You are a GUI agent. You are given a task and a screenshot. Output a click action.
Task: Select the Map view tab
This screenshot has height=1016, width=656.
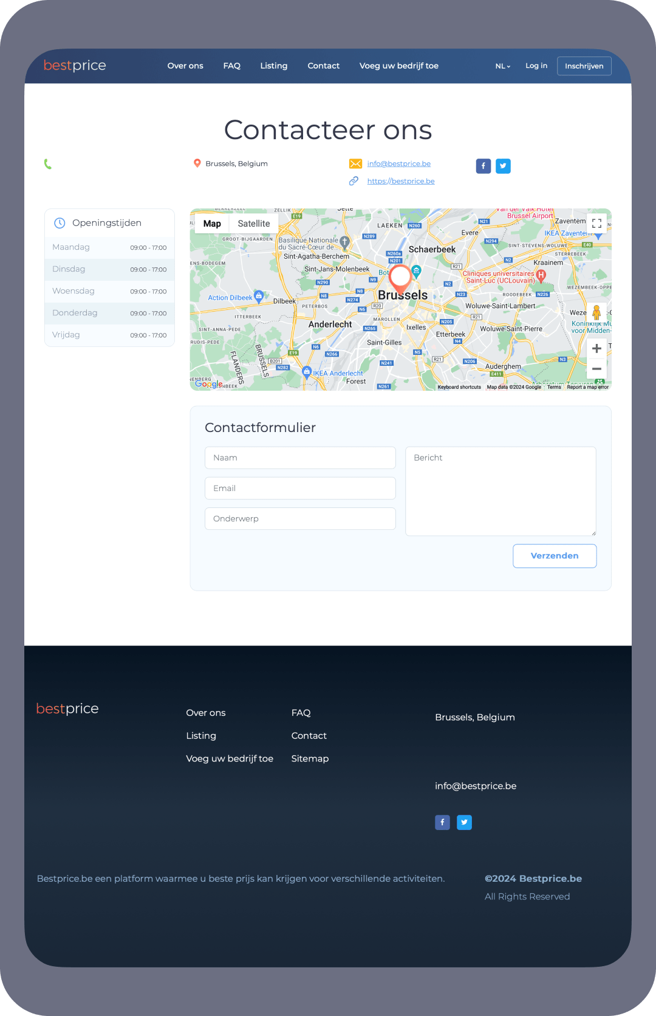click(x=212, y=224)
